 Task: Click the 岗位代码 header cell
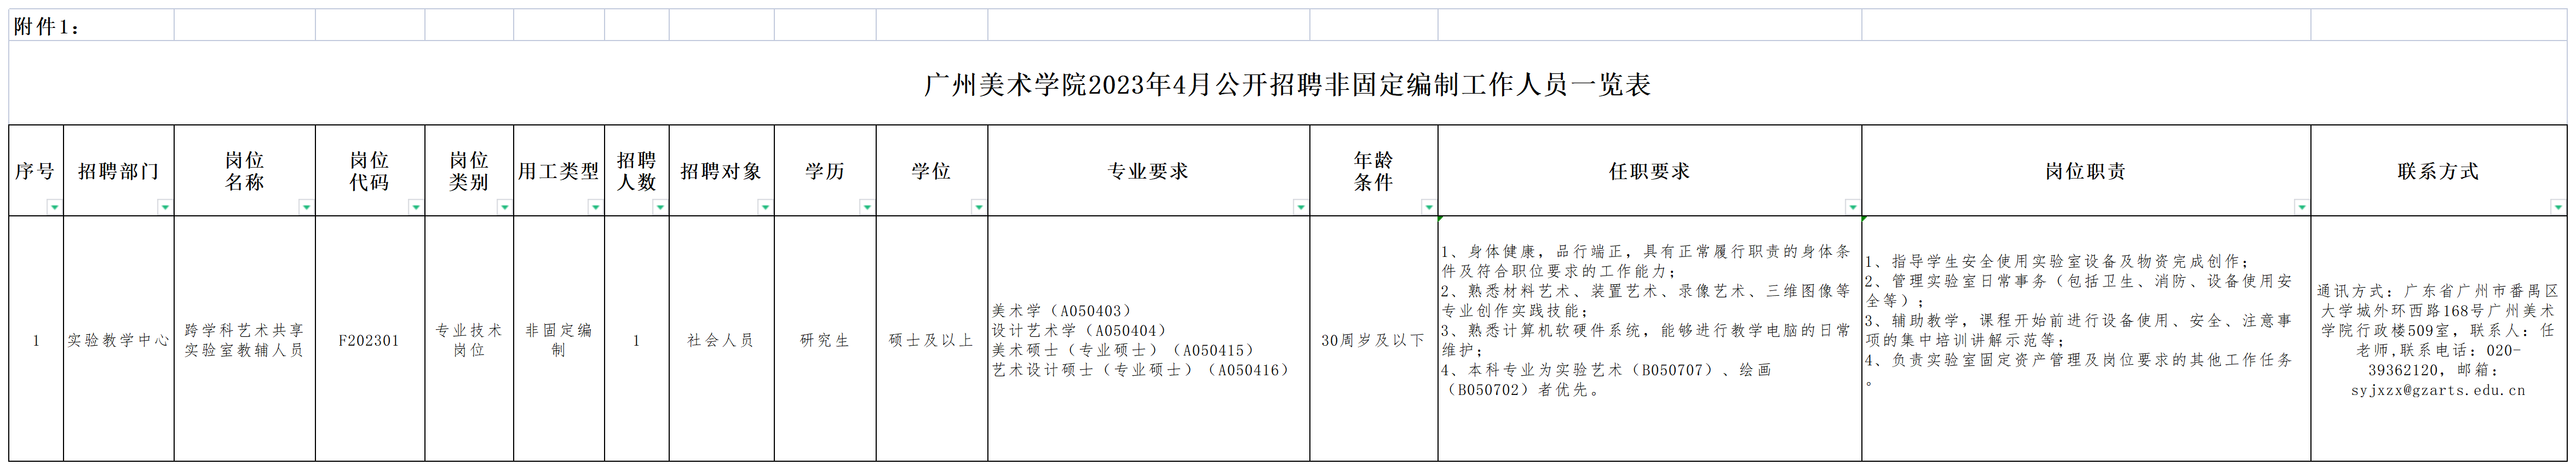370,171
